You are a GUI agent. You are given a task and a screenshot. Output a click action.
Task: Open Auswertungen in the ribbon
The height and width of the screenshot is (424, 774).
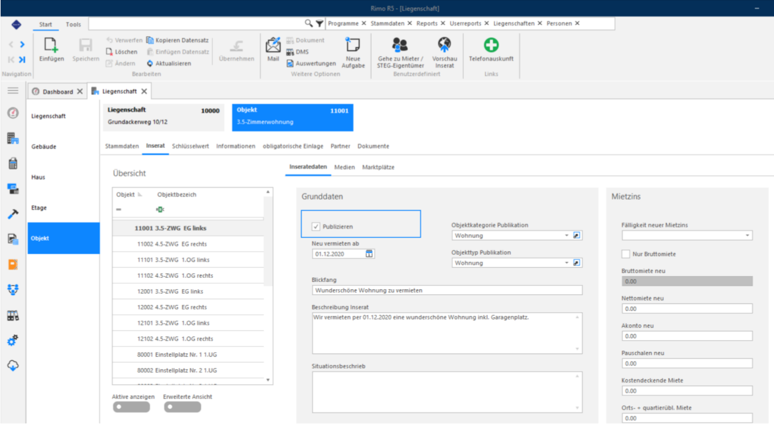(311, 63)
